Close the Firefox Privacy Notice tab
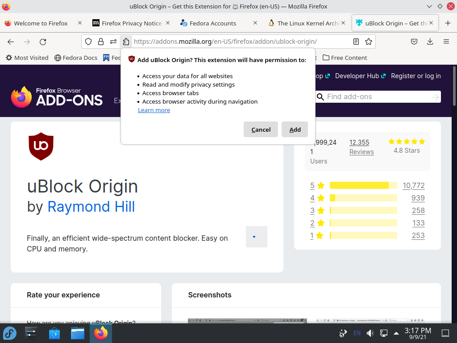This screenshot has height=343, width=457. click(168, 23)
